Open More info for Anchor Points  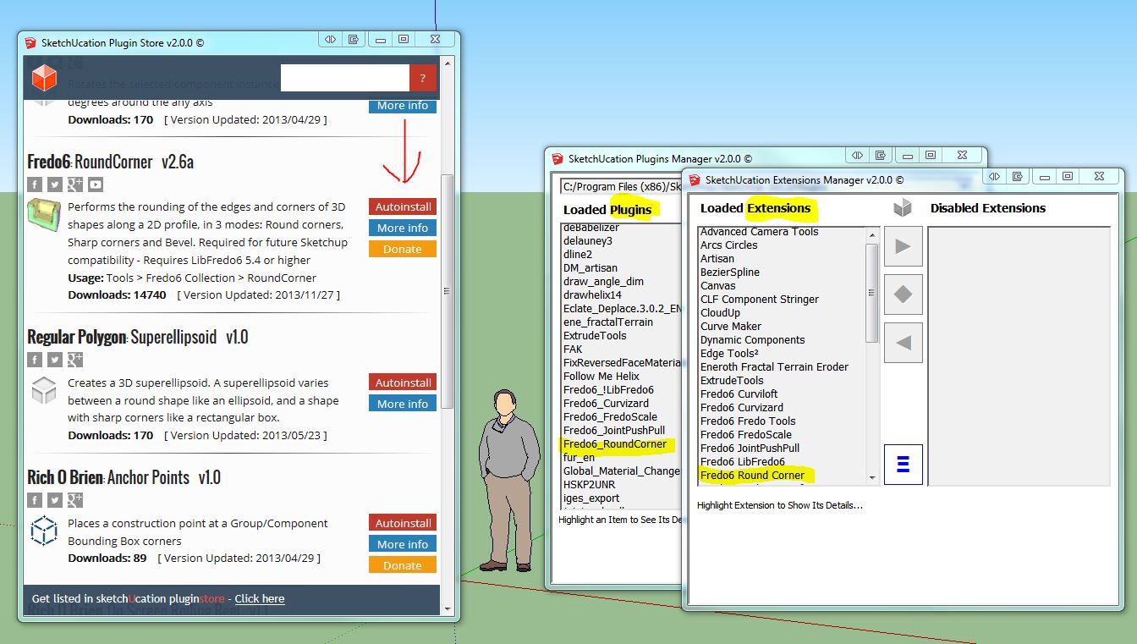point(403,544)
